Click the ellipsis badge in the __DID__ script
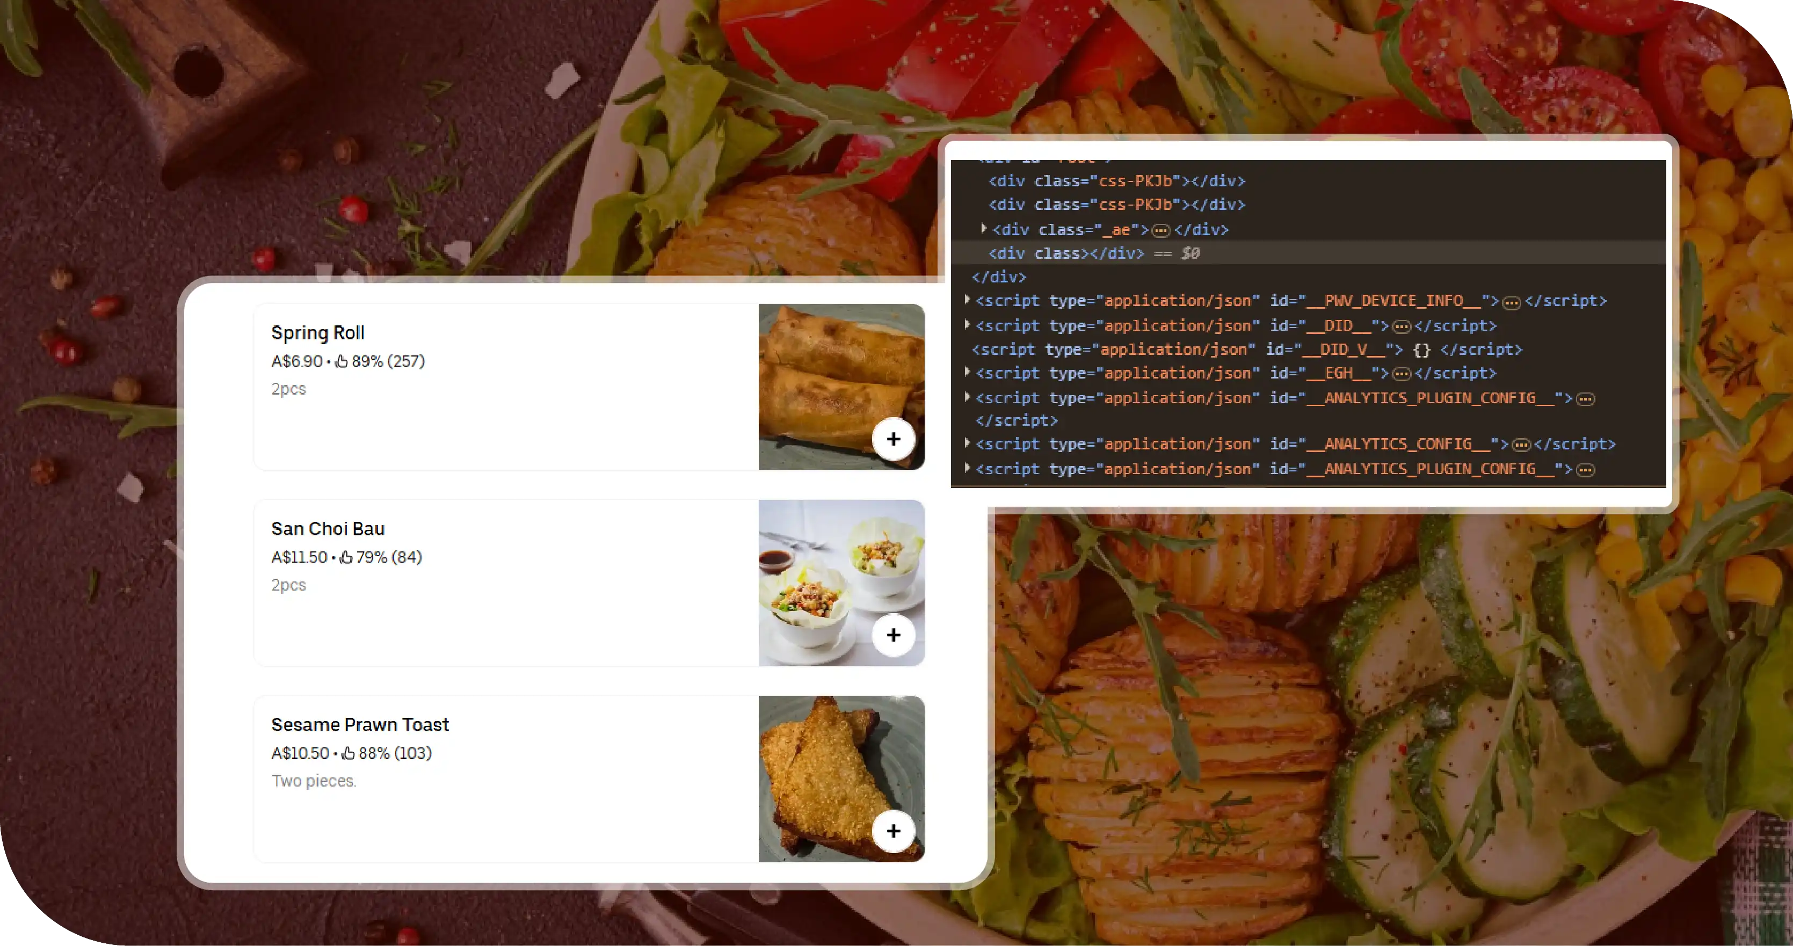Image resolution: width=1793 pixels, height=946 pixels. (1401, 326)
